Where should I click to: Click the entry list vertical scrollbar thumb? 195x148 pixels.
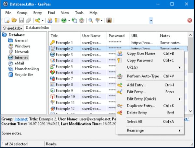(190, 55)
